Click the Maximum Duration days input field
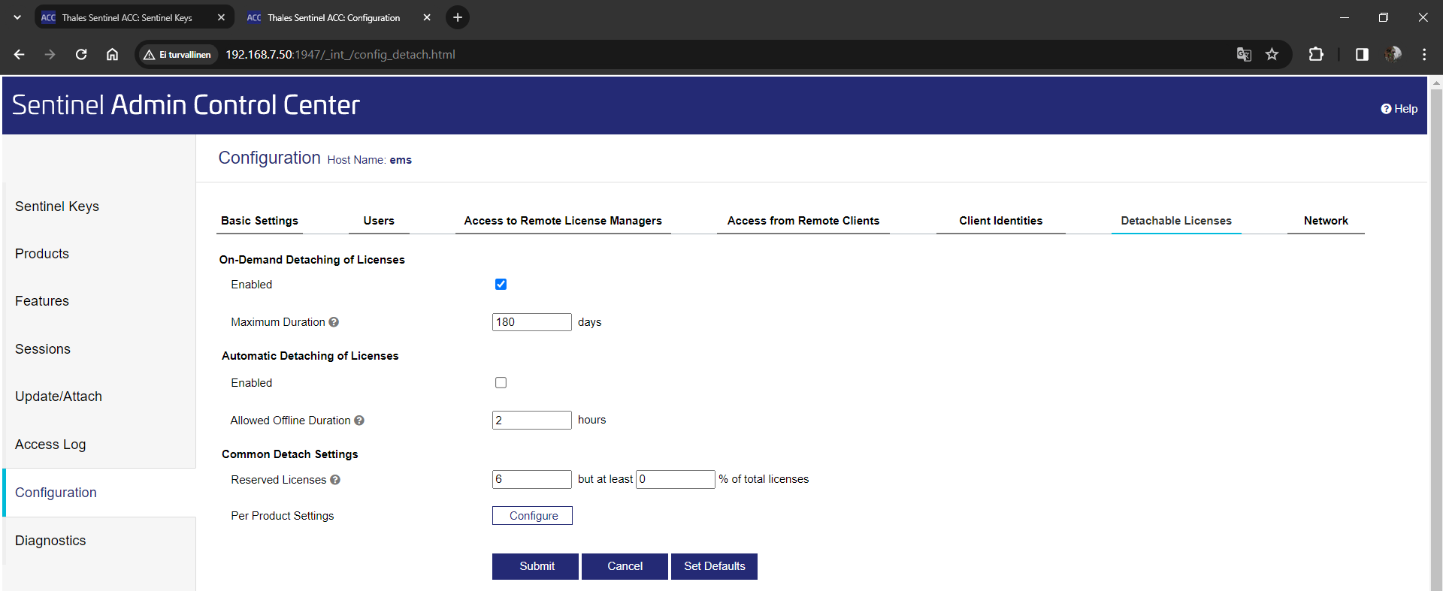 [x=531, y=322]
